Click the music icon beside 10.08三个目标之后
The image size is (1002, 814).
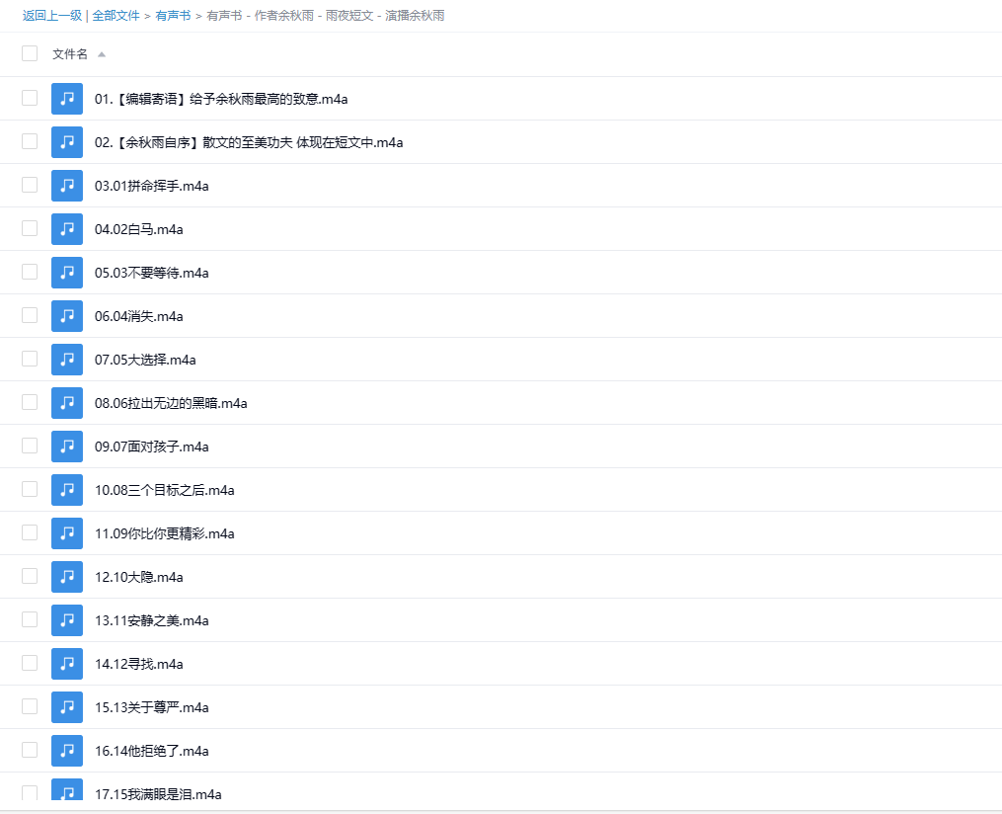click(x=66, y=489)
